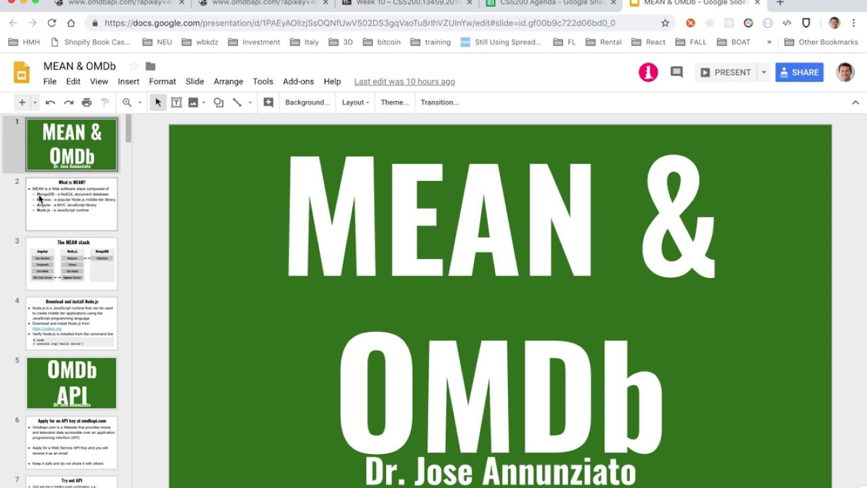
Task: Click the browser Home icon
Action: point(70,23)
